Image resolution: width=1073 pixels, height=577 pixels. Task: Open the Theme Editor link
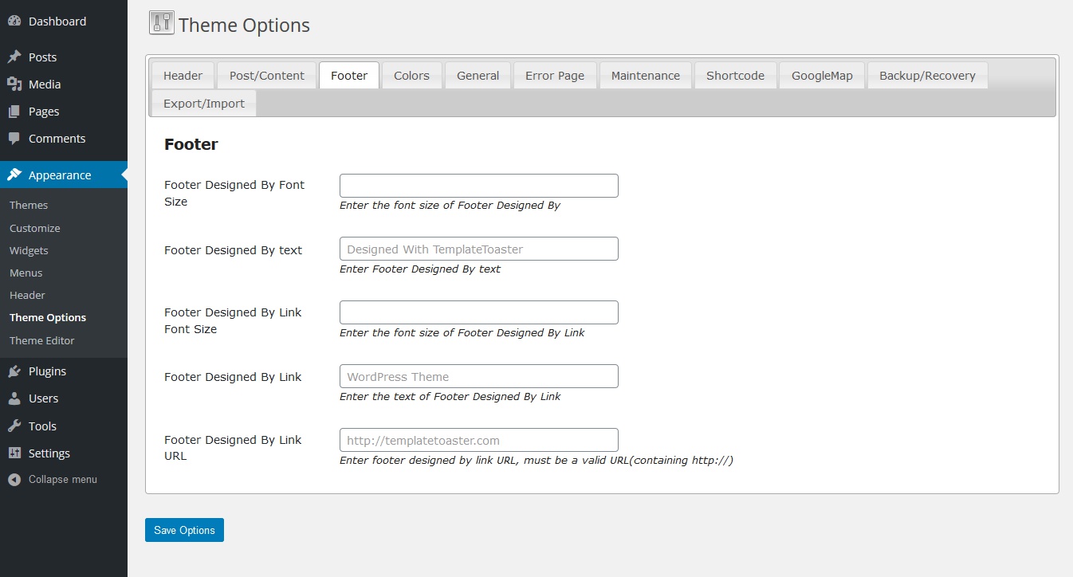coord(41,340)
